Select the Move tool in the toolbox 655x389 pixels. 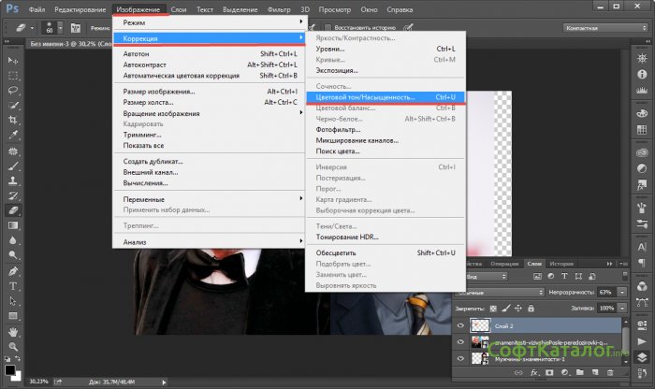click(x=13, y=59)
